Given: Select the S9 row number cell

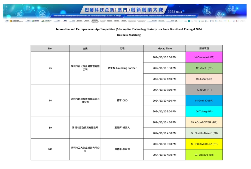Looking at the screenshot, I should click(x=50, y=128).
